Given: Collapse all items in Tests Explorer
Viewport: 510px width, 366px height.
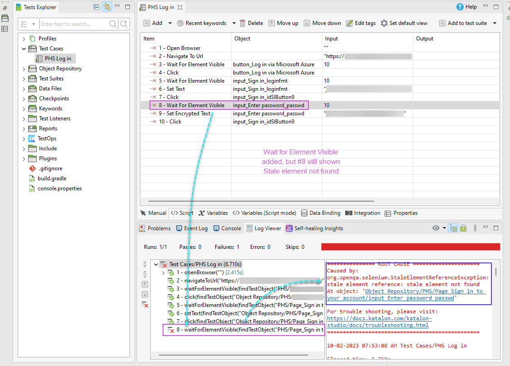Looking at the screenshot, I should [x=96, y=7].
